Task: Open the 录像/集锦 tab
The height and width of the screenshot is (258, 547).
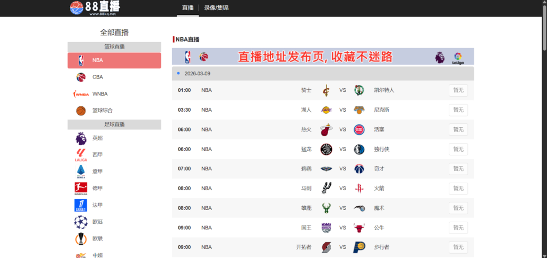Action: 216,8
